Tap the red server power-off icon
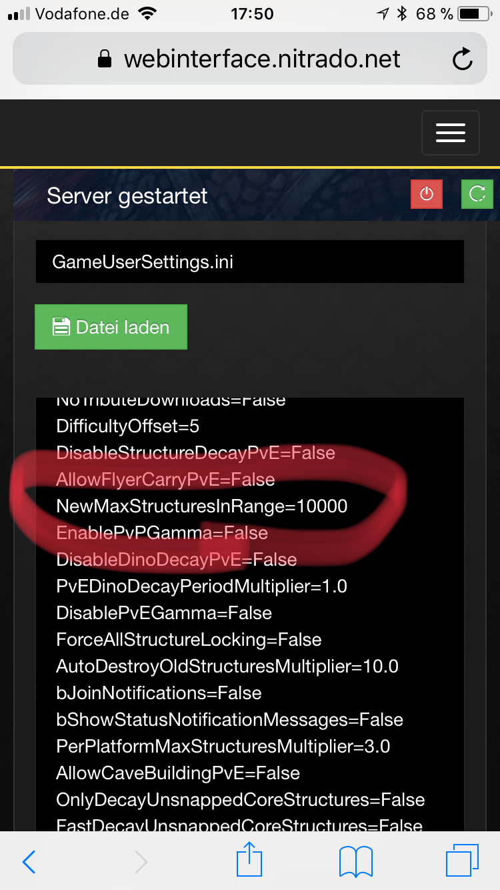500x890 pixels. pos(427,194)
